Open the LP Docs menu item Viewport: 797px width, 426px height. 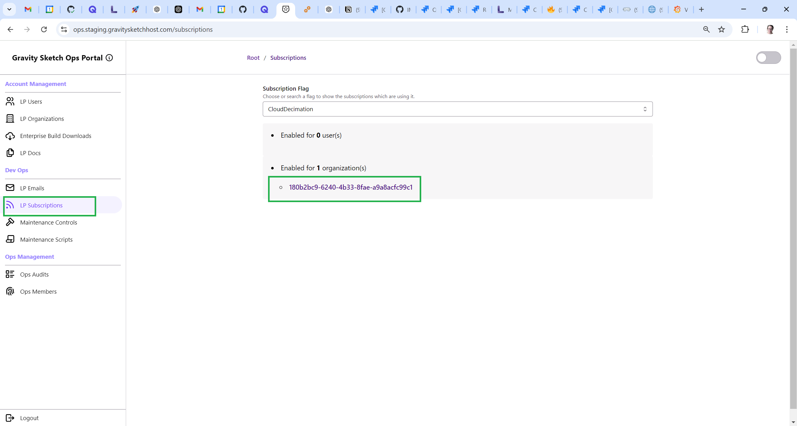[30, 153]
